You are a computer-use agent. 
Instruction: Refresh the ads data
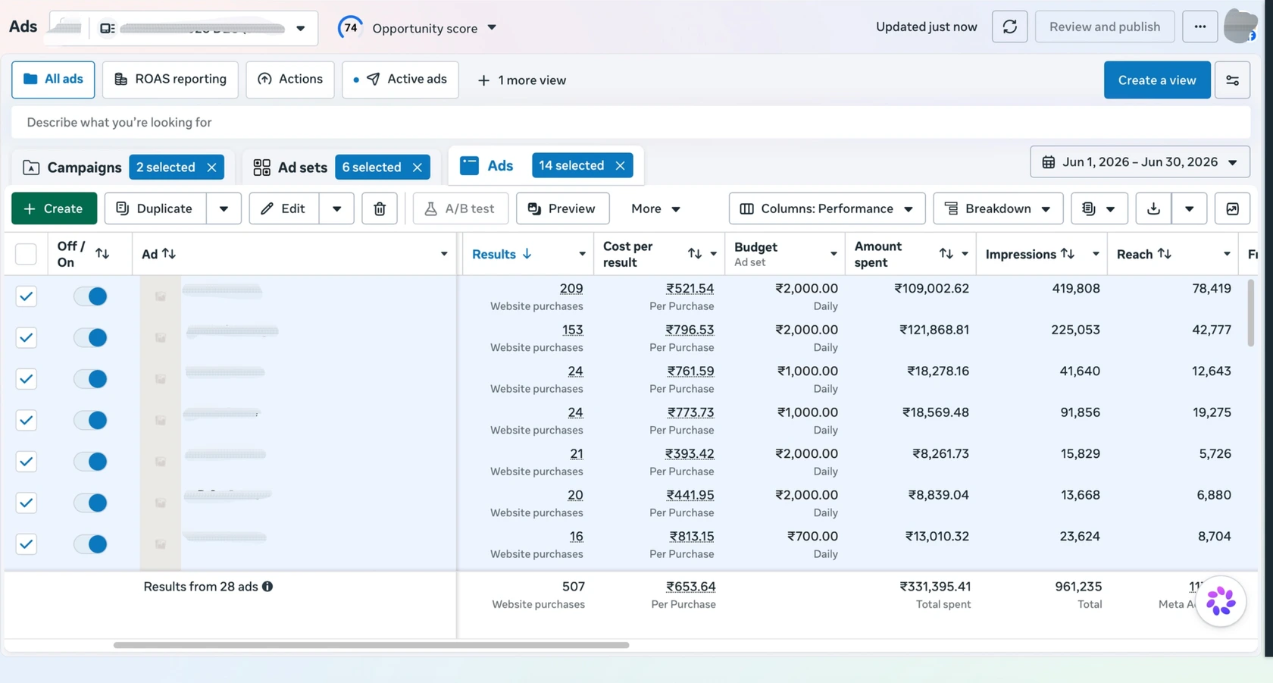[1009, 27]
